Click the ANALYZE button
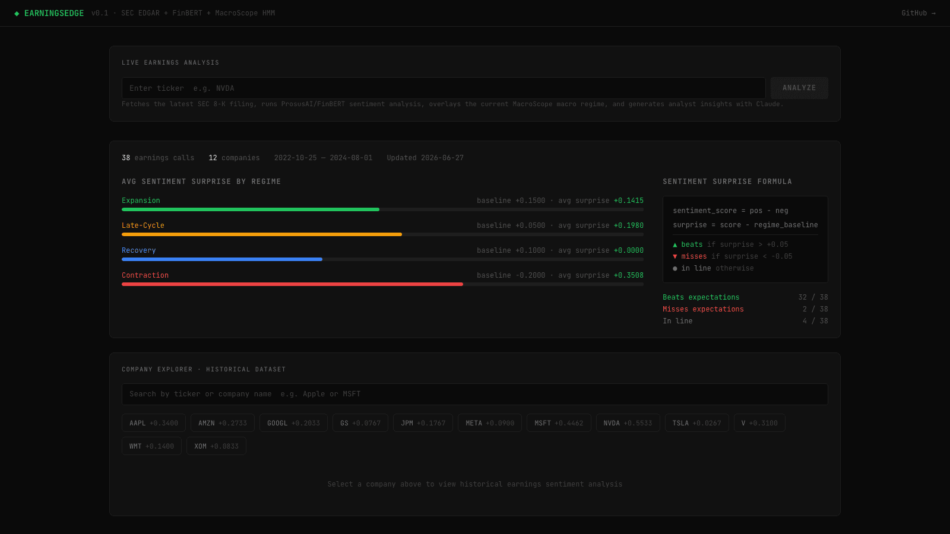The image size is (950, 534). [799, 88]
